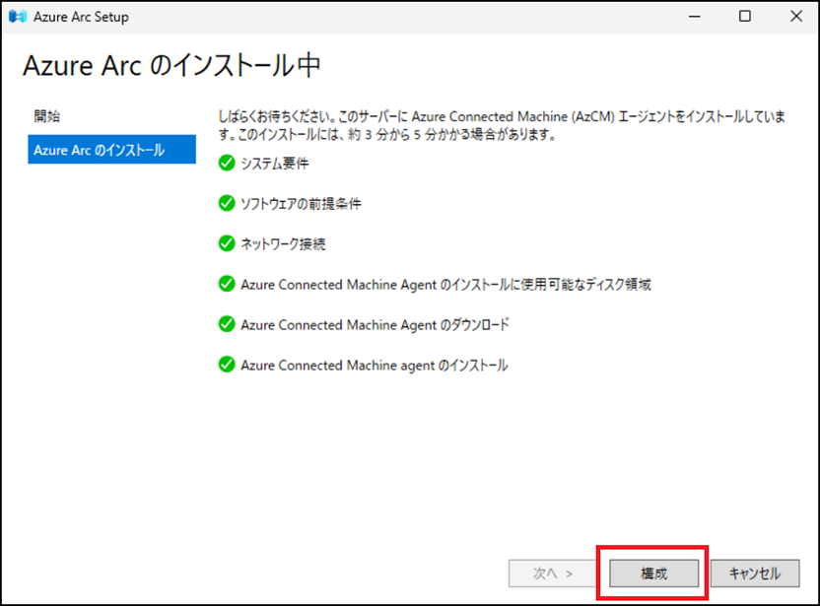Click the システム要件 text
The width and height of the screenshot is (820, 606).
pos(275,164)
